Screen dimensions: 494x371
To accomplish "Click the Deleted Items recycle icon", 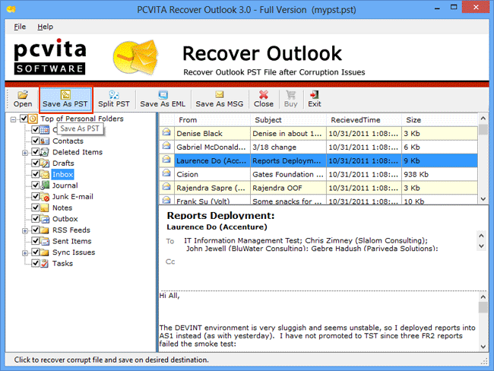I will 45,152.
